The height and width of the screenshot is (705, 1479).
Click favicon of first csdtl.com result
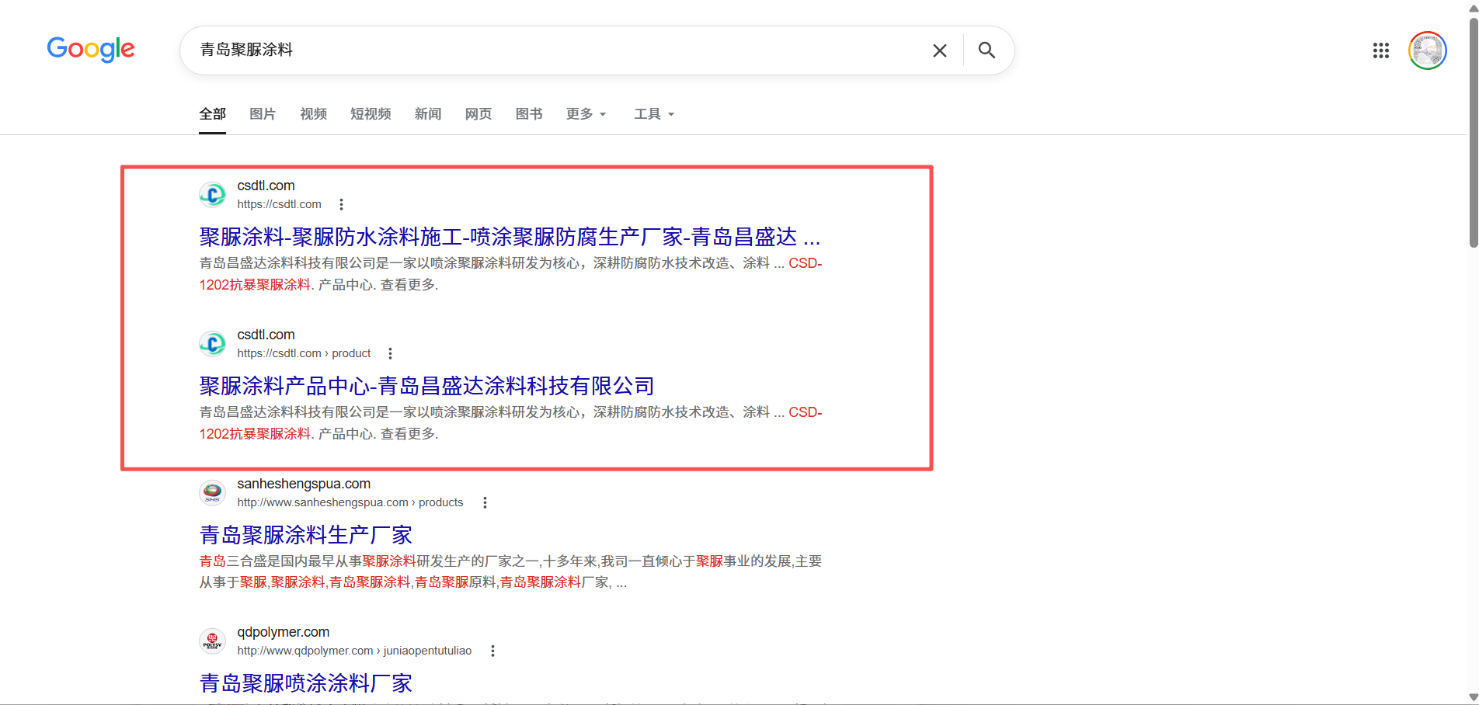pyautogui.click(x=213, y=194)
